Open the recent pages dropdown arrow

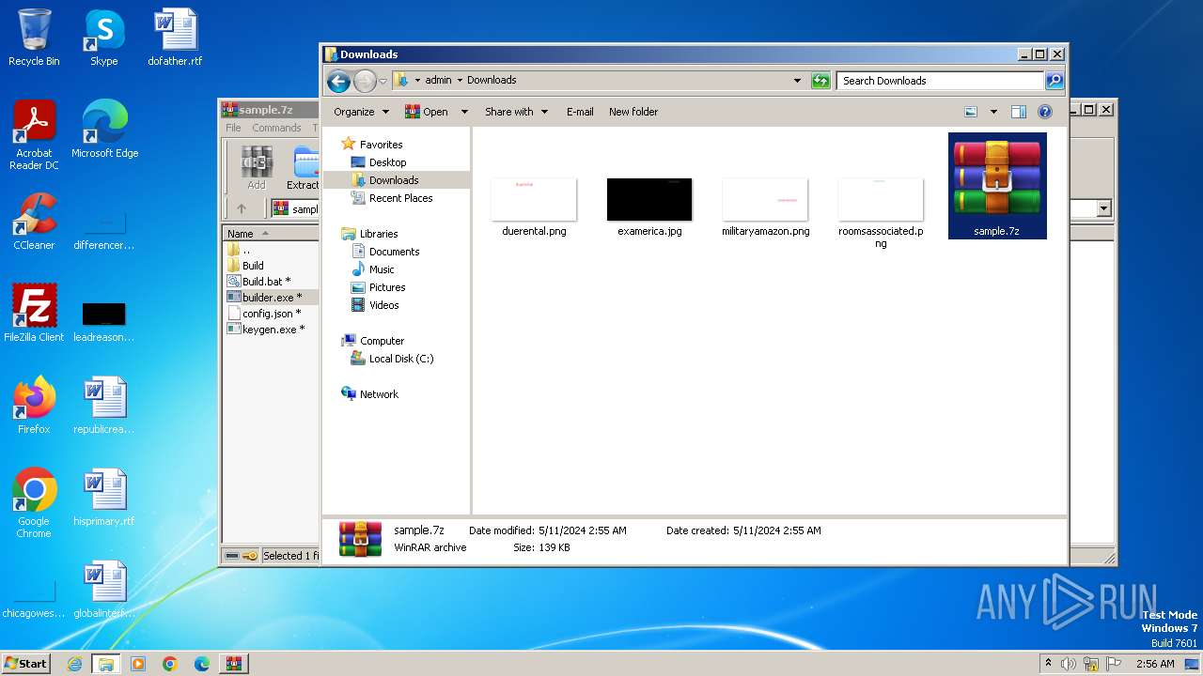coord(383,81)
